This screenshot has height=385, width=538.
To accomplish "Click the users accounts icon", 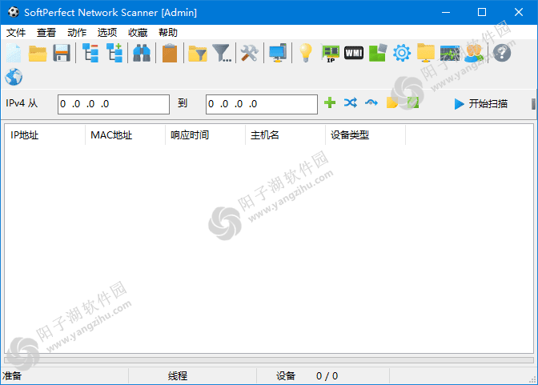I will tap(473, 53).
